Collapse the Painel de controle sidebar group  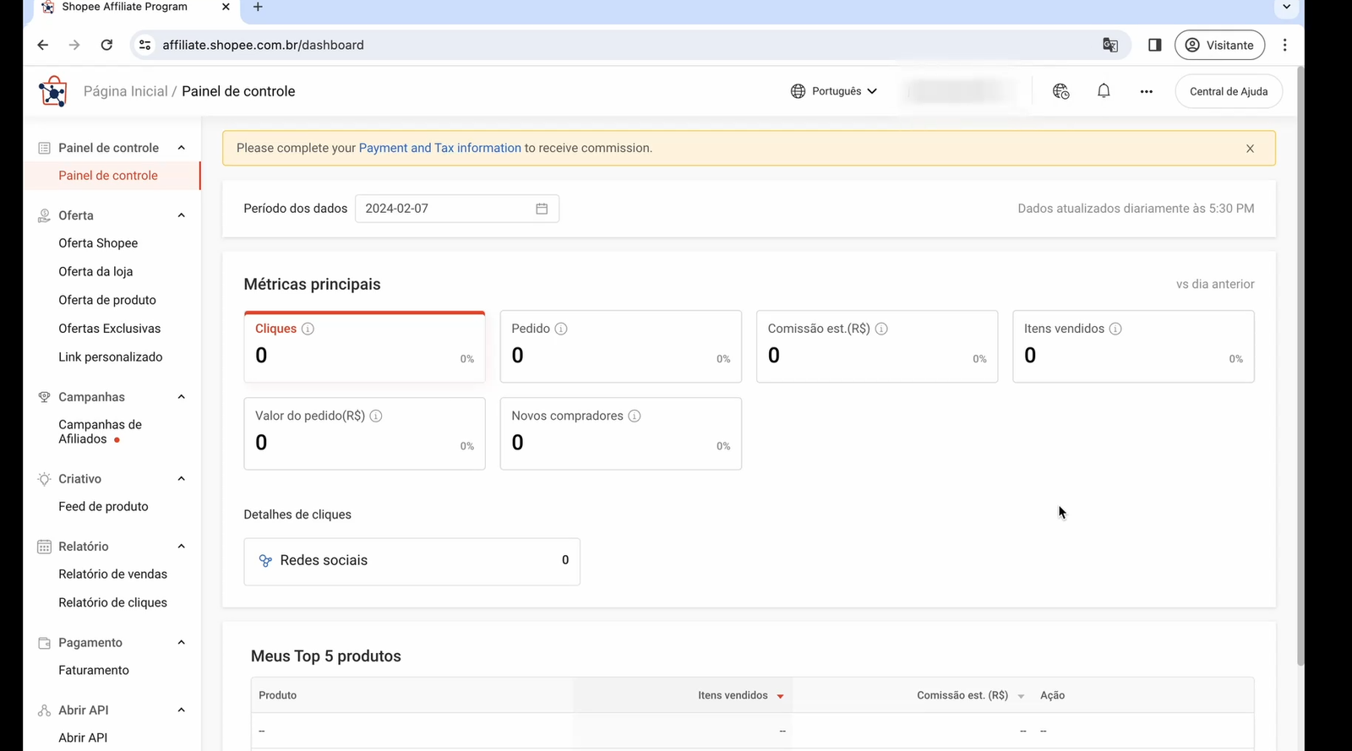pos(182,148)
